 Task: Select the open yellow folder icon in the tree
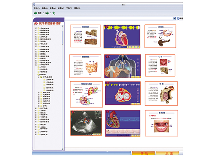(x=39, y=74)
